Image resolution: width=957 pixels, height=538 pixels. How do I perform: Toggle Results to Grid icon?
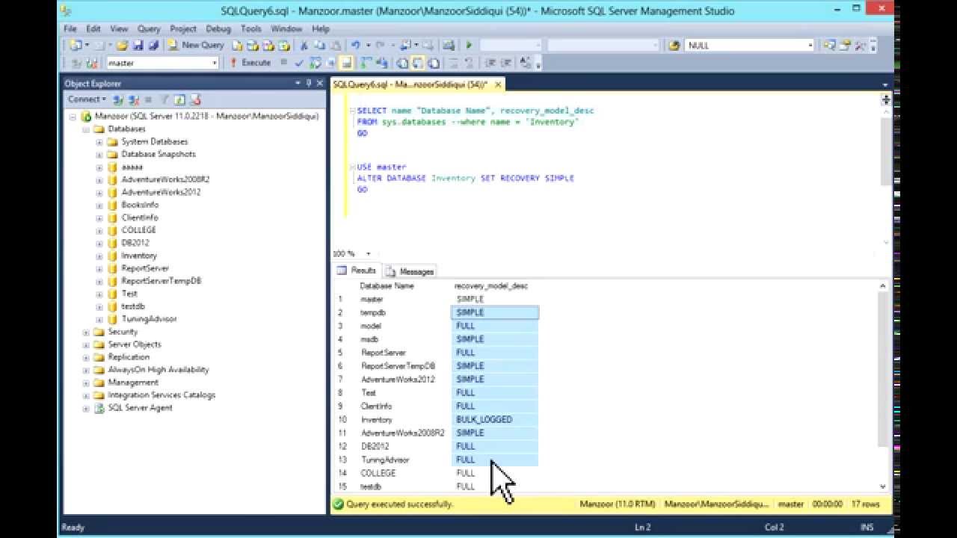click(417, 63)
